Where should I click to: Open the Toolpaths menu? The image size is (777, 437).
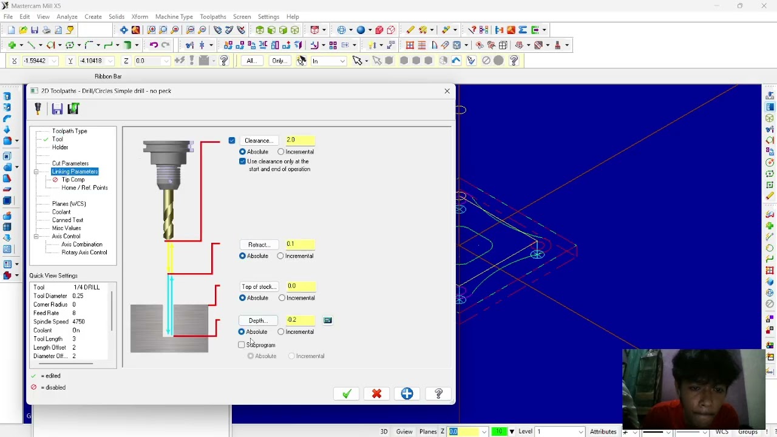pyautogui.click(x=213, y=16)
